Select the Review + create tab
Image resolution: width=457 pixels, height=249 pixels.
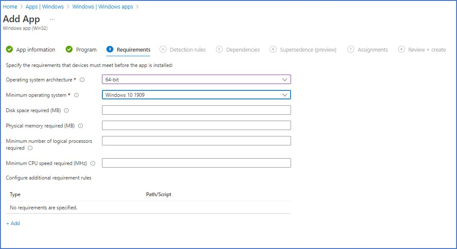(x=427, y=49)
